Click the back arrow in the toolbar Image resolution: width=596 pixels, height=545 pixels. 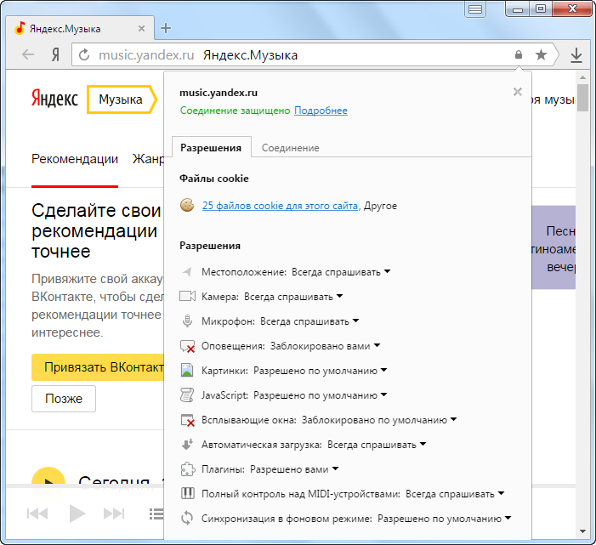(x=28, y=55)
